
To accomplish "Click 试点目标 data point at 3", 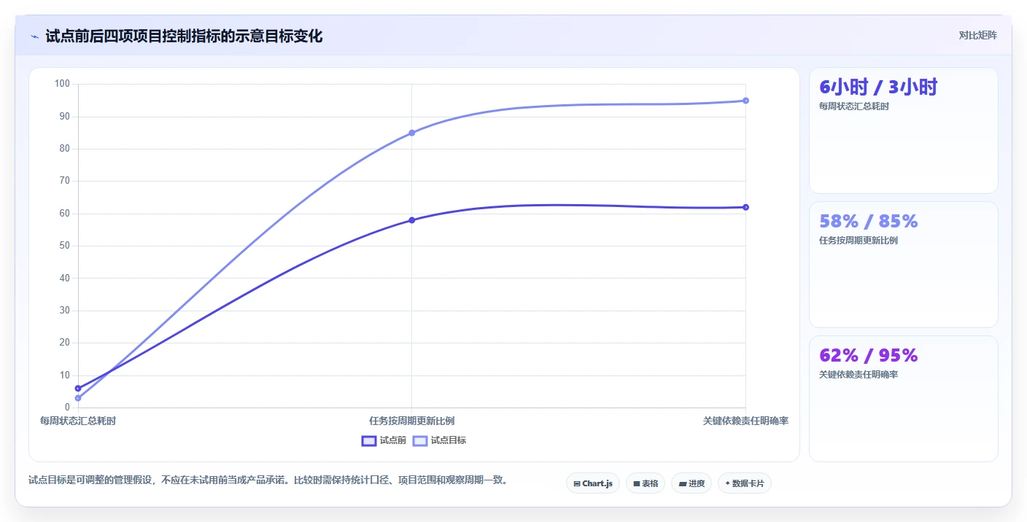I will click(78, 398).
